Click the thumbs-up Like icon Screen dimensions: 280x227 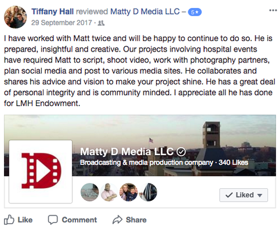[9, 219]
